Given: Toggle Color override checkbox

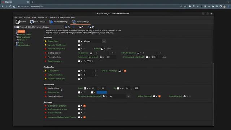Looking at the screenshot, I should pos(84,92).
